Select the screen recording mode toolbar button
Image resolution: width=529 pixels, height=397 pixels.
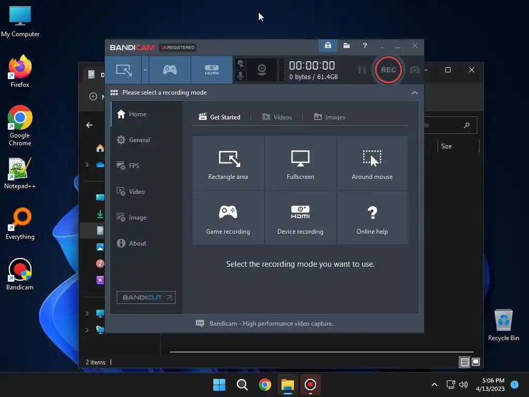click(123, 70)
